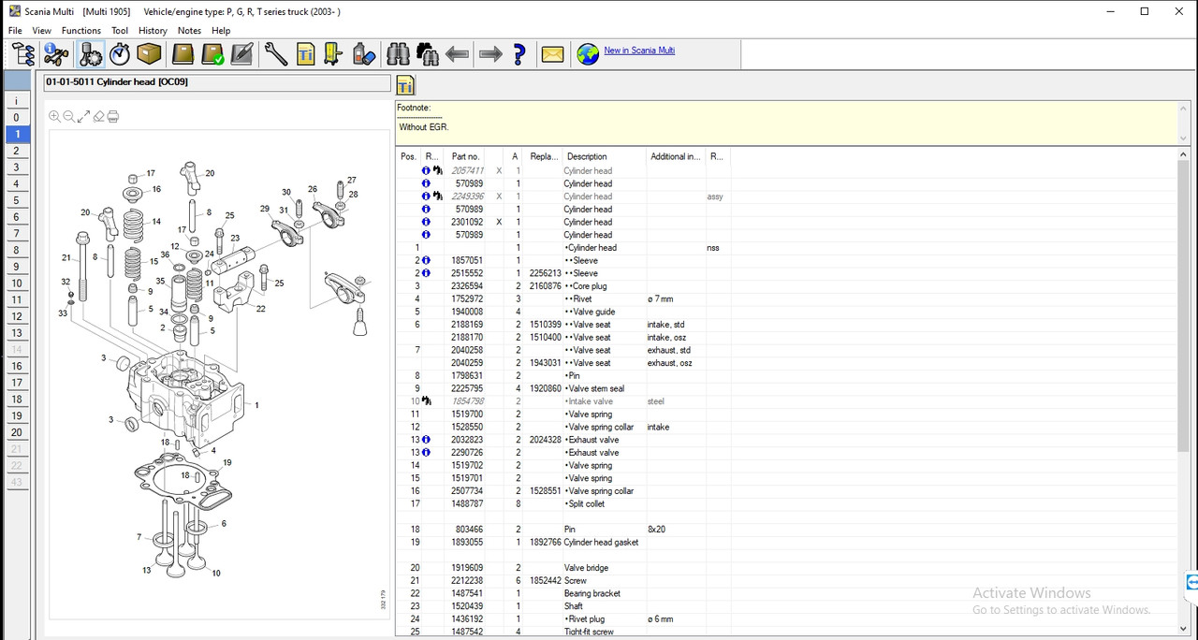Open the standard times stopwatch icon
Screen dimensions: 1198x640
[120, 54]
